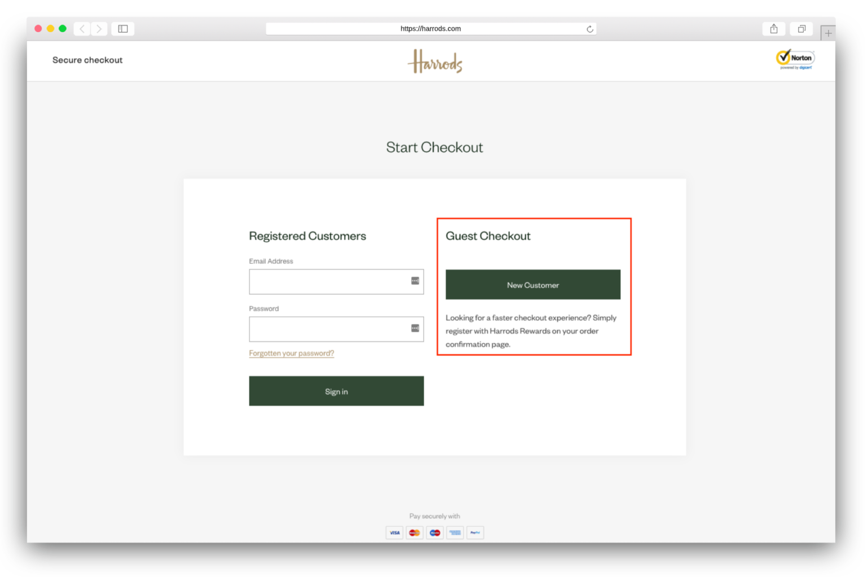Click the browser back navigation arrow
Image resolution: width=867 pixels, height=577 pixels.
point(81,28)
